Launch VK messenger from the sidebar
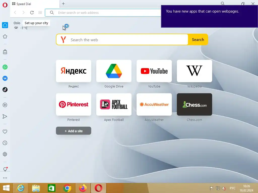 click(x=5, y=78)
